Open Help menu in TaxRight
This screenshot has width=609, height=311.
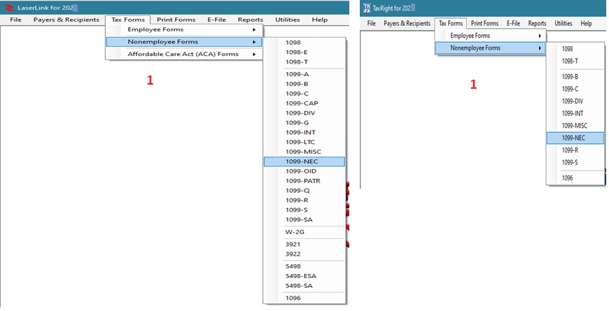[586, 23]
